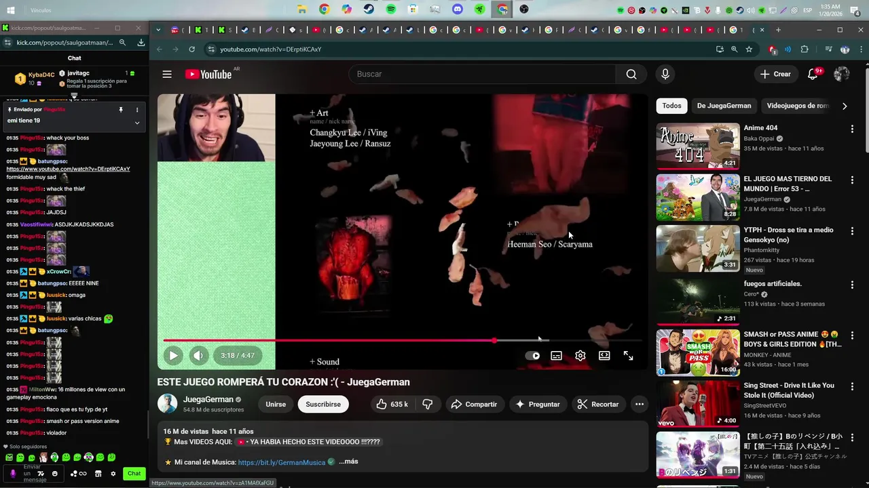The height and width of the screenshot is (488, 869).
Task: Open Kick chat settings gear
Action: coord(113,474)
